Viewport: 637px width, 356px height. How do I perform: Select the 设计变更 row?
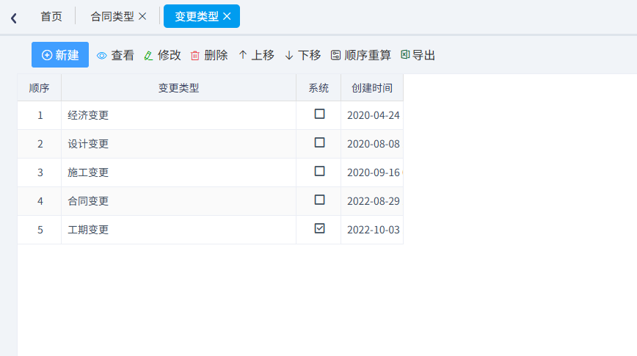point(211,144)
